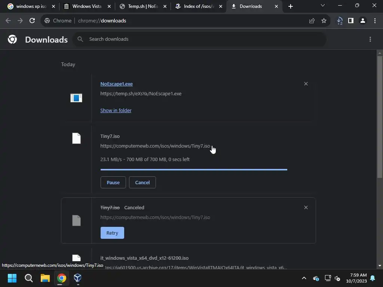
Task: Open the side panel icon
Action: point(351,21)
